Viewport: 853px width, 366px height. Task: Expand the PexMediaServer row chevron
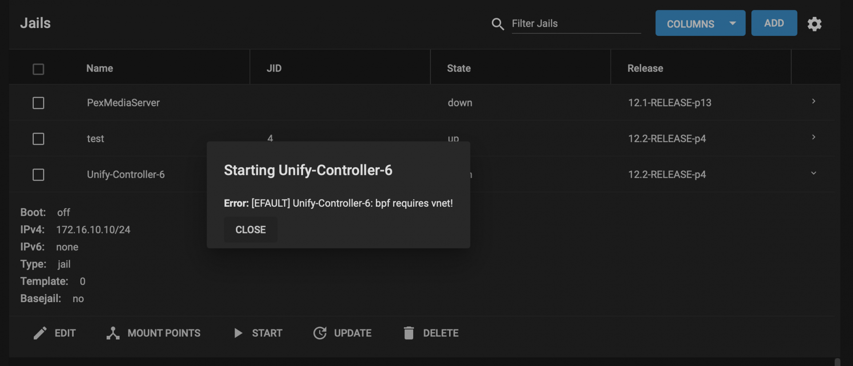(x=813, y=102)
